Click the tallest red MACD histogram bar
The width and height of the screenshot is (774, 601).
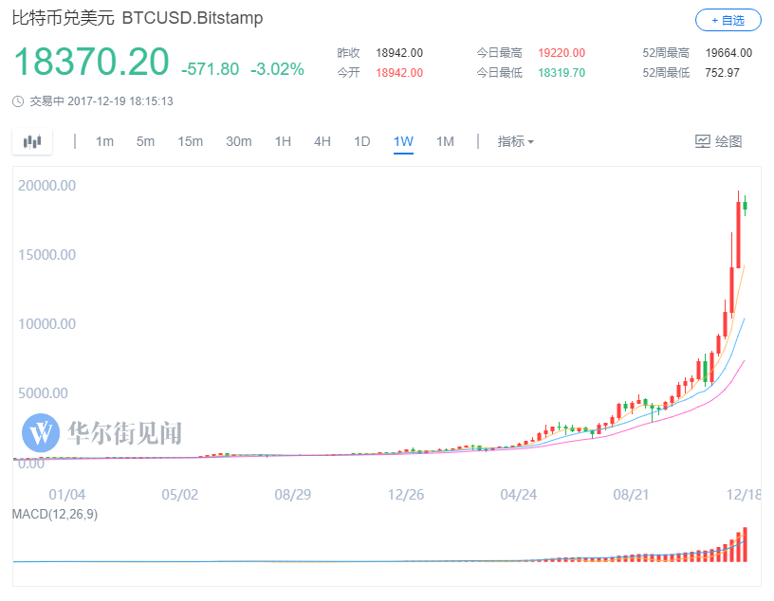746,544
